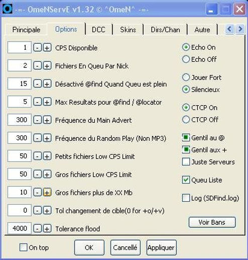Increase Petits fichiers Low CPS Limit
The width and height of the screenshot is (248, 260).
pos(47,156)
